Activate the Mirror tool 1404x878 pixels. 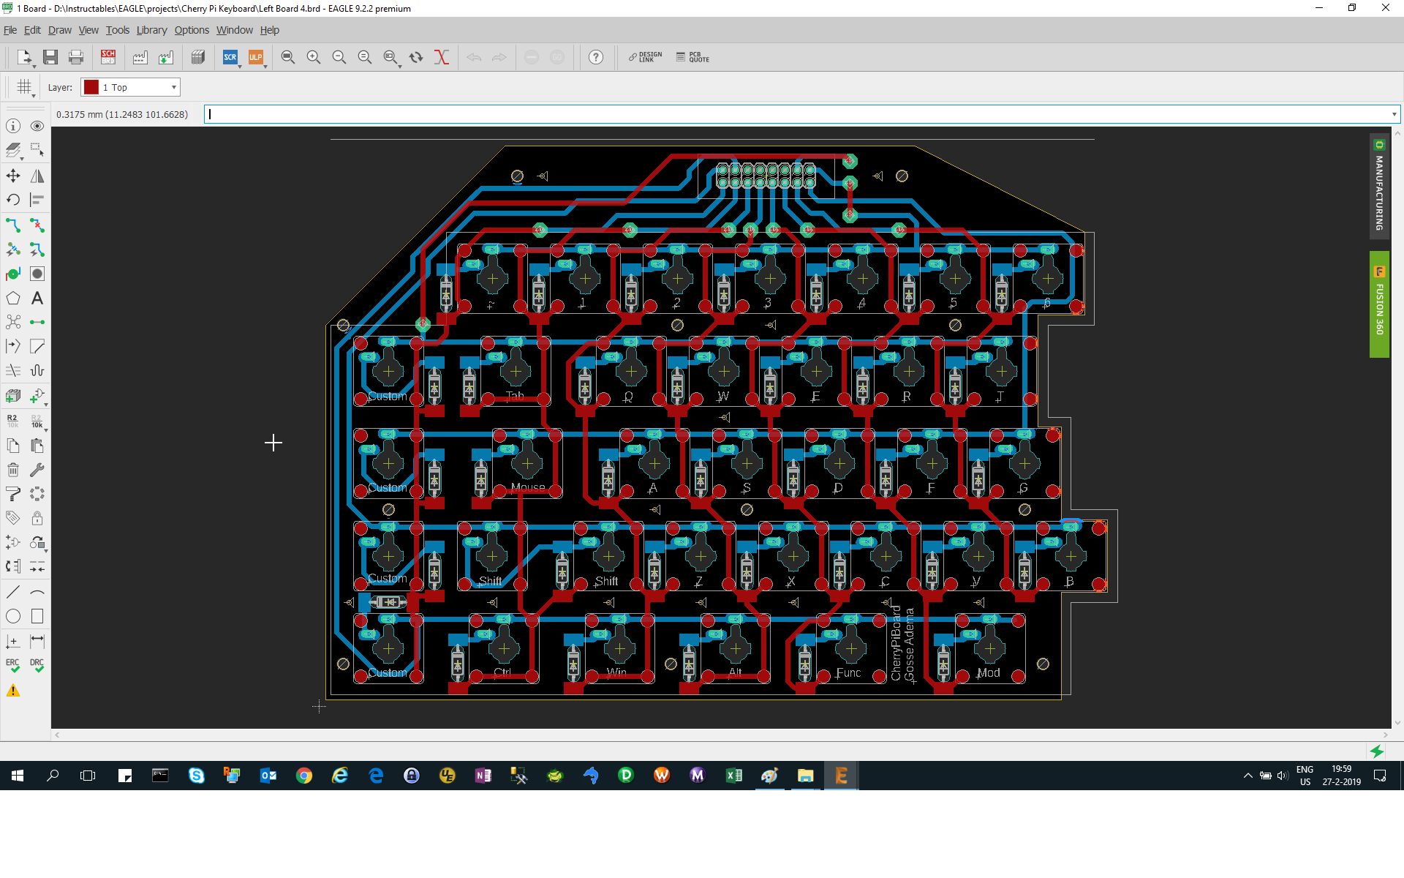tap(37, 176)
